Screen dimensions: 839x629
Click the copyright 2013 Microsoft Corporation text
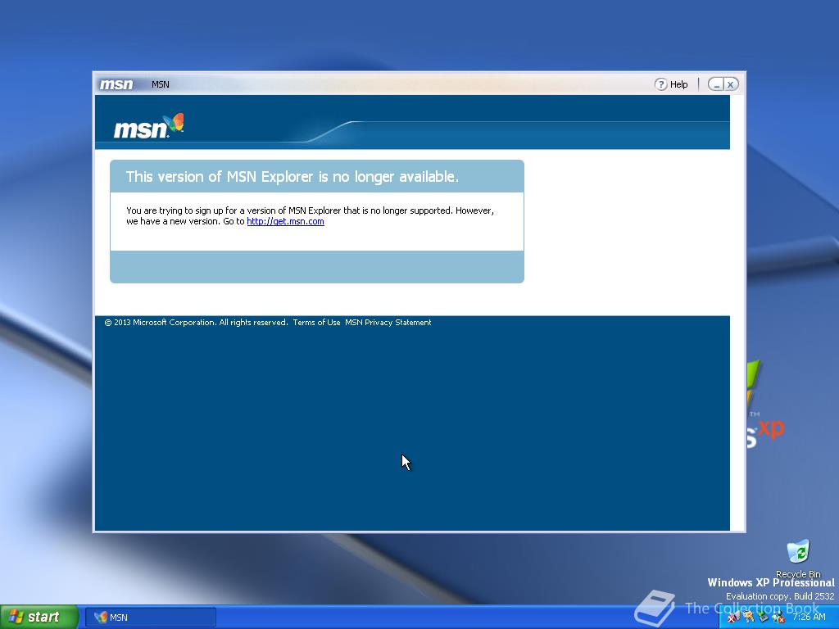point(196,323)
